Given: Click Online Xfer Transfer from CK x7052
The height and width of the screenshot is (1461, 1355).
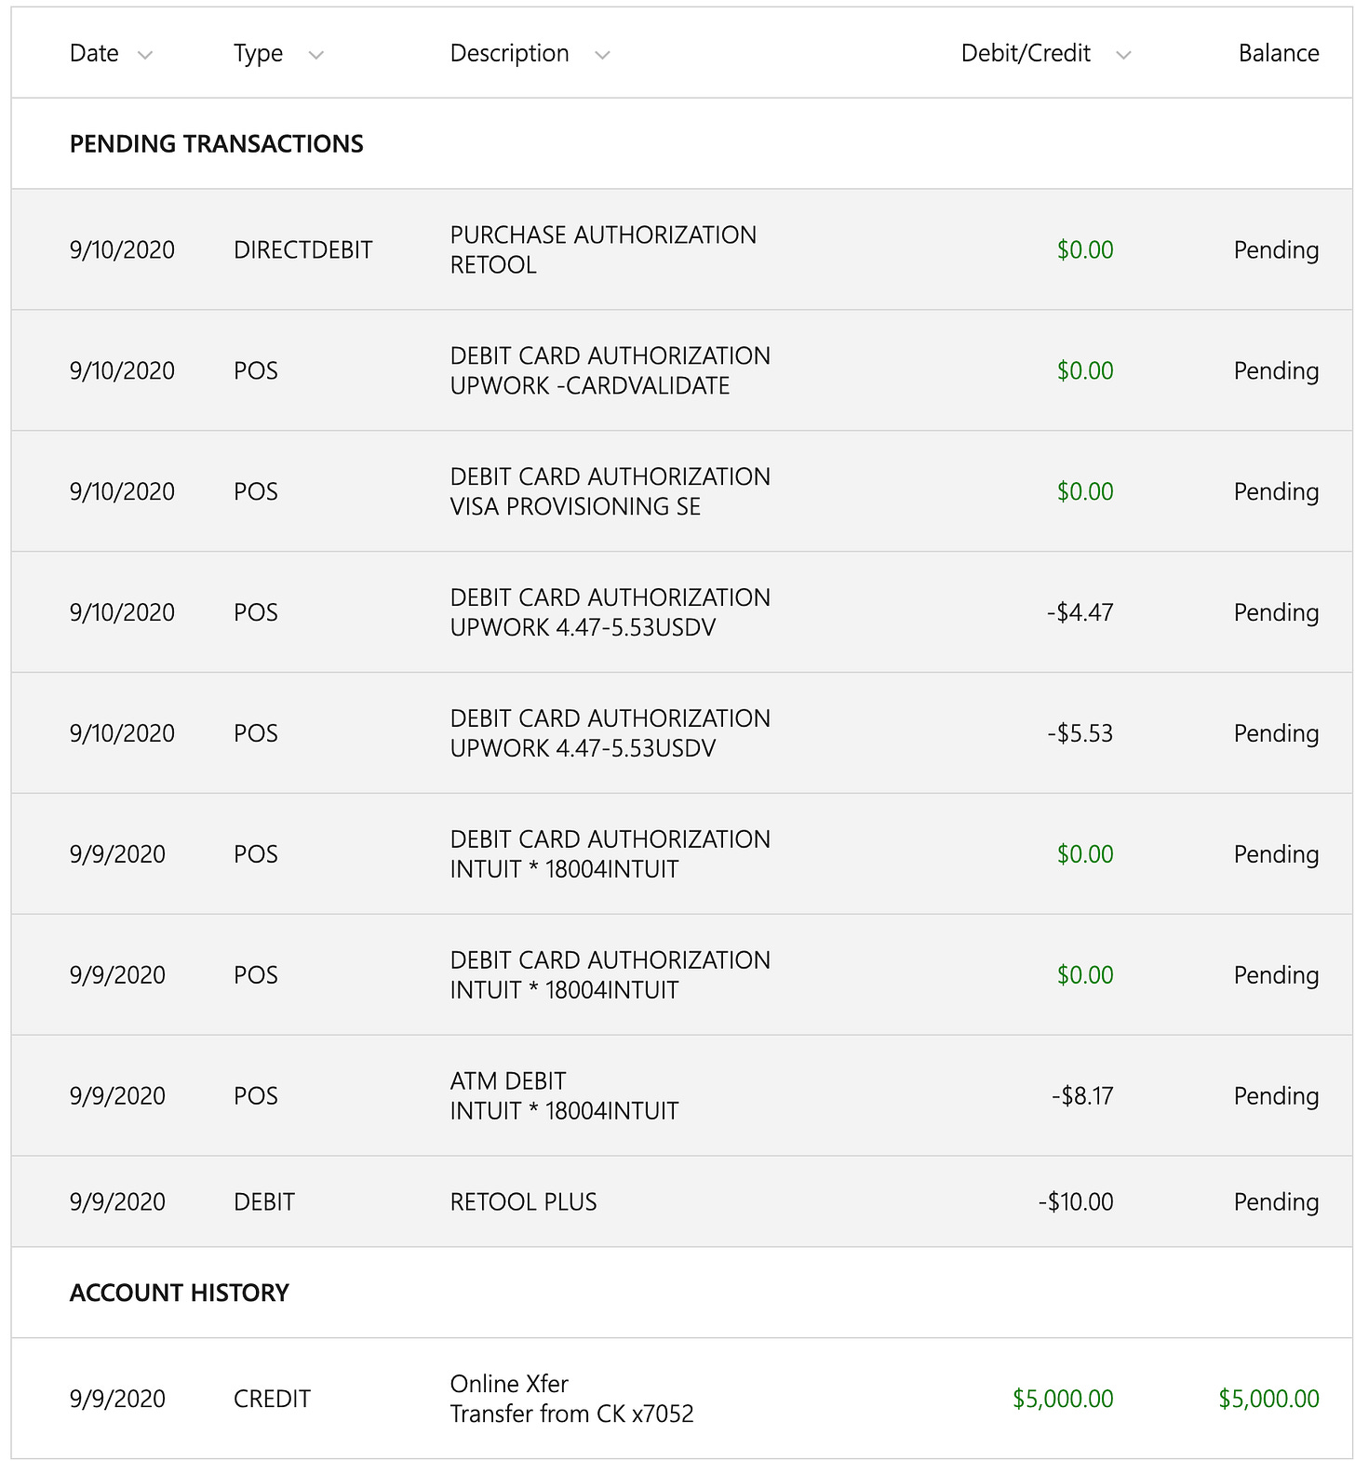Looking at the screenshot, I should pos(572,1399).
